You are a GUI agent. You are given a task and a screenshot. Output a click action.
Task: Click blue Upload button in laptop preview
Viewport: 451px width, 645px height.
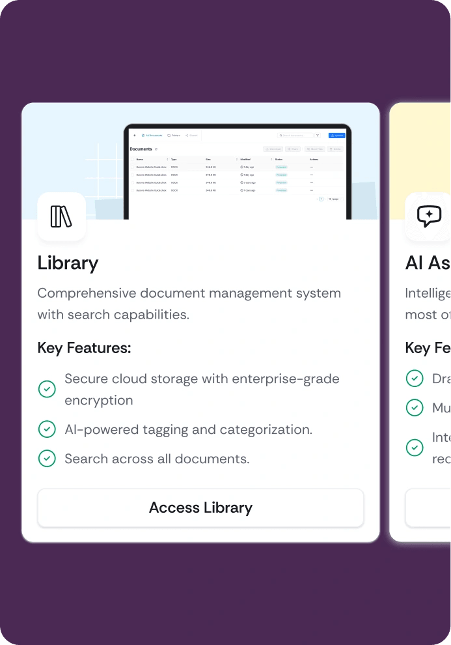tap(337, 136)
